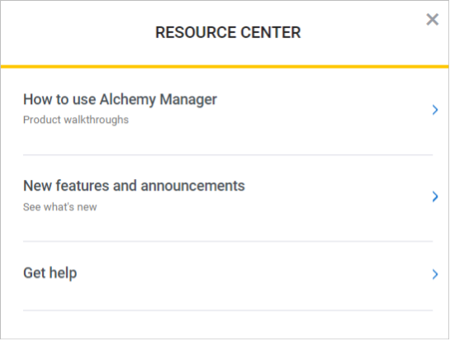Image resolution: width=450 pixels, height=341 pixels.
Task: Click the word announcements in second entry
Action: [x=192, y=186]
